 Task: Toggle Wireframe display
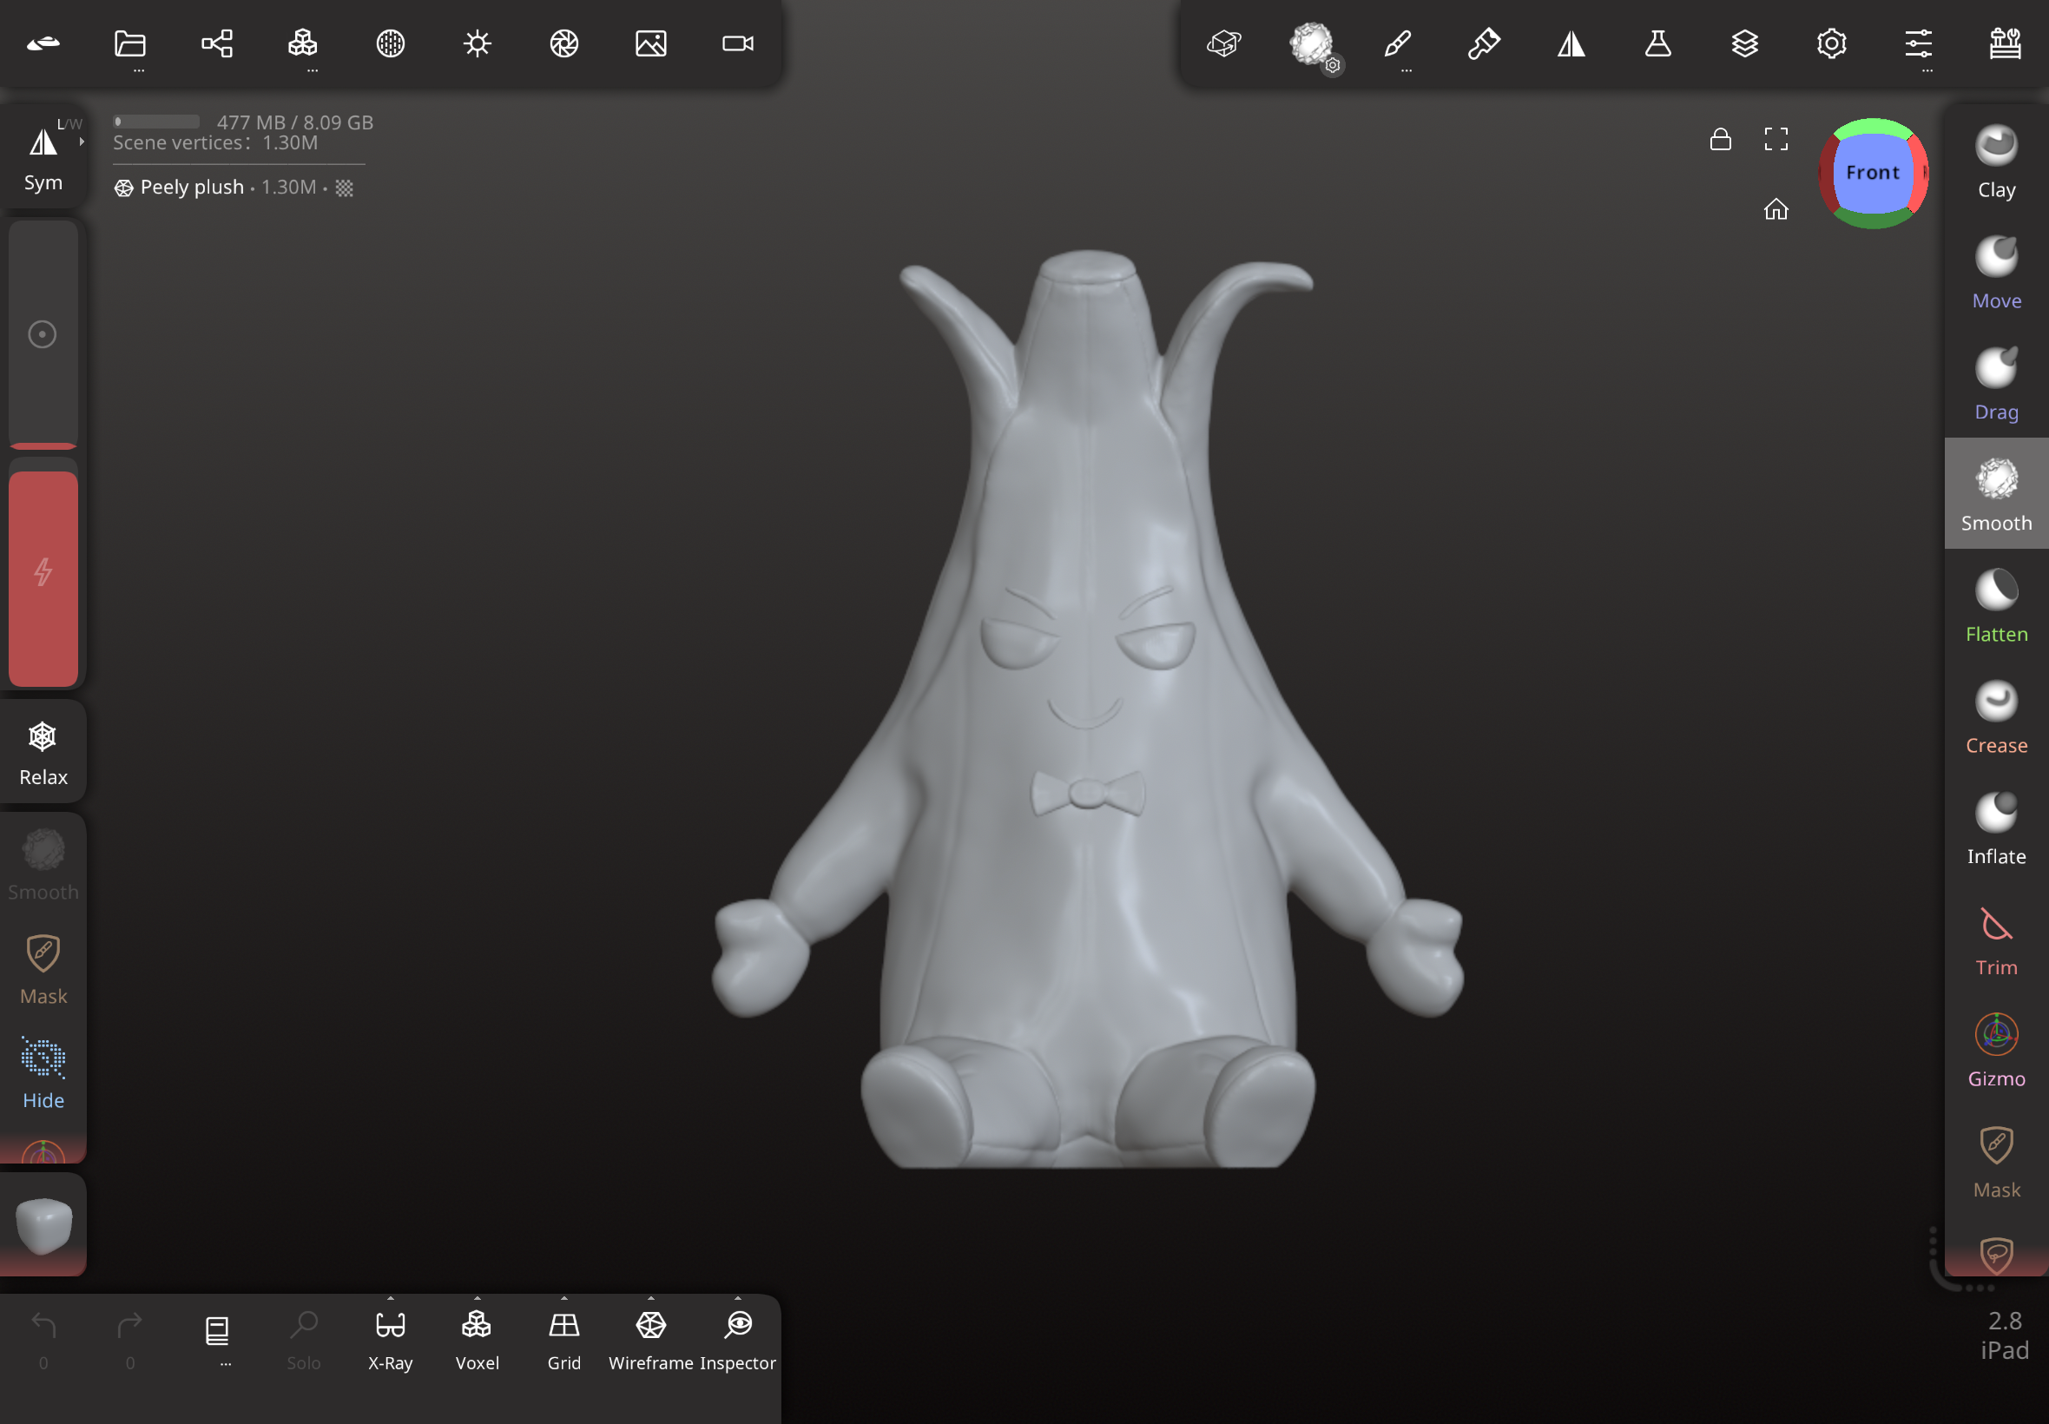tap(651, 1338)
